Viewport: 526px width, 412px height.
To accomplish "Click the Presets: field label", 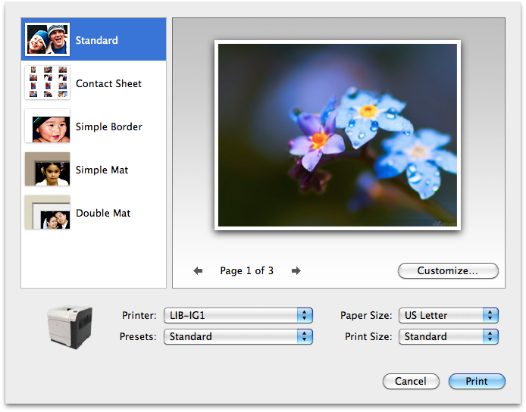I will (x=138, y=336).
